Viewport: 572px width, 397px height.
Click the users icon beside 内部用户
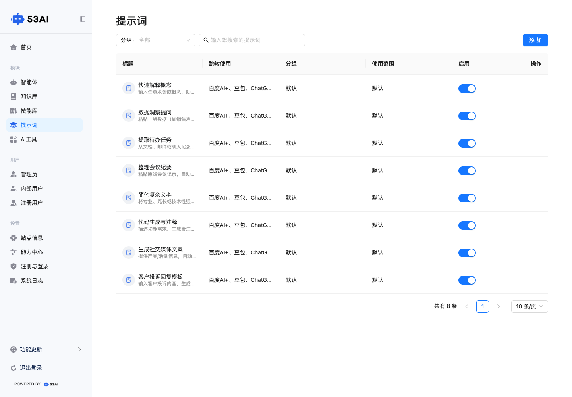(x=14, y=189)
